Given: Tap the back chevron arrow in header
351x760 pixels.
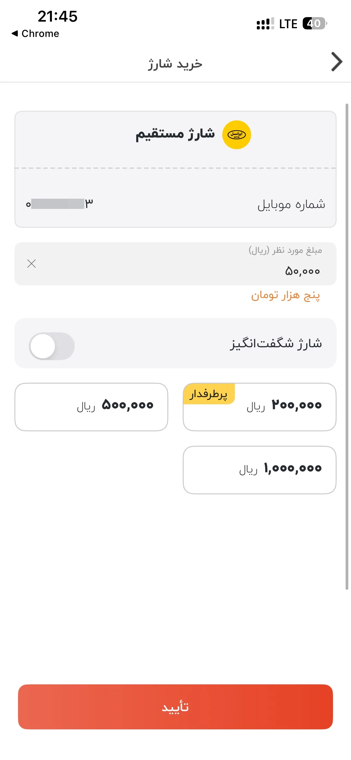Looking at the screenshot, I should pyautogui.click(x=337, y=62).
